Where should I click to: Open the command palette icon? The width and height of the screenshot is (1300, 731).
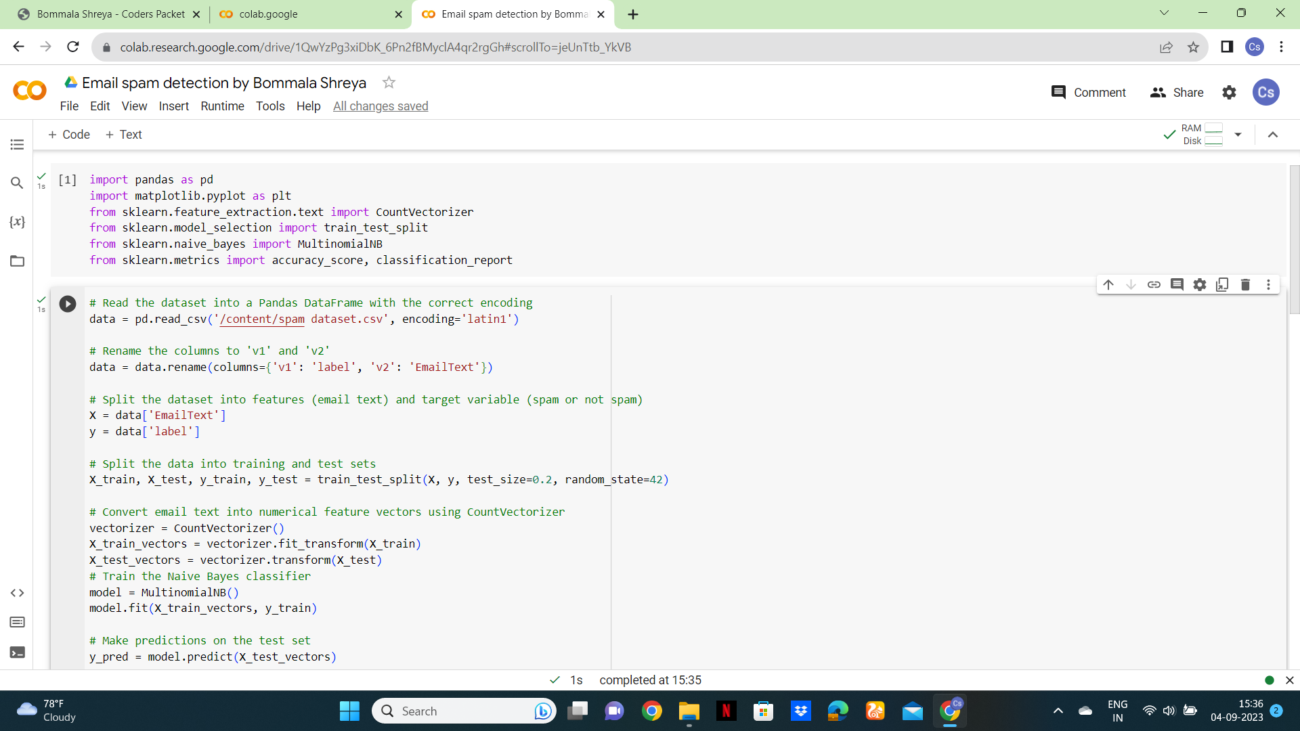point(17,622)
